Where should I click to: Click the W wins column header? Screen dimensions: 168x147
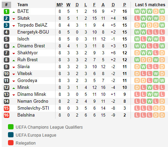coord(68,5)
